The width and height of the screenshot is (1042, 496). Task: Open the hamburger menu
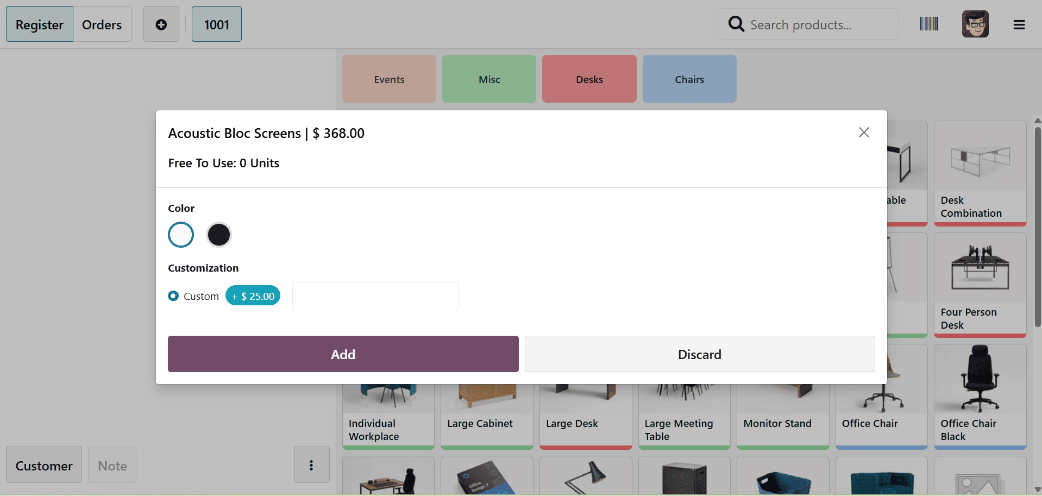(x=1019, y=24)
